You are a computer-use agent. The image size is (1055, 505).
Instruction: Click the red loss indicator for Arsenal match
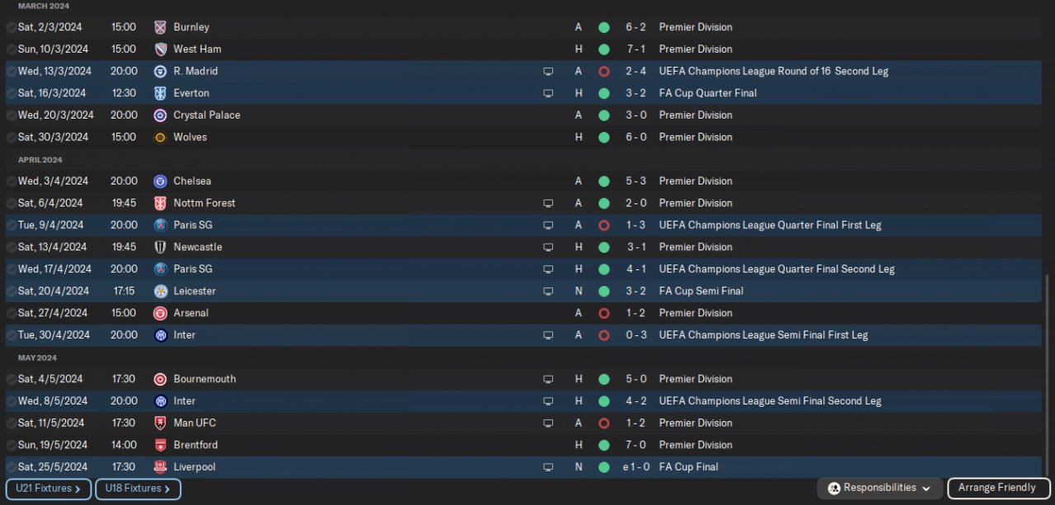604,313
